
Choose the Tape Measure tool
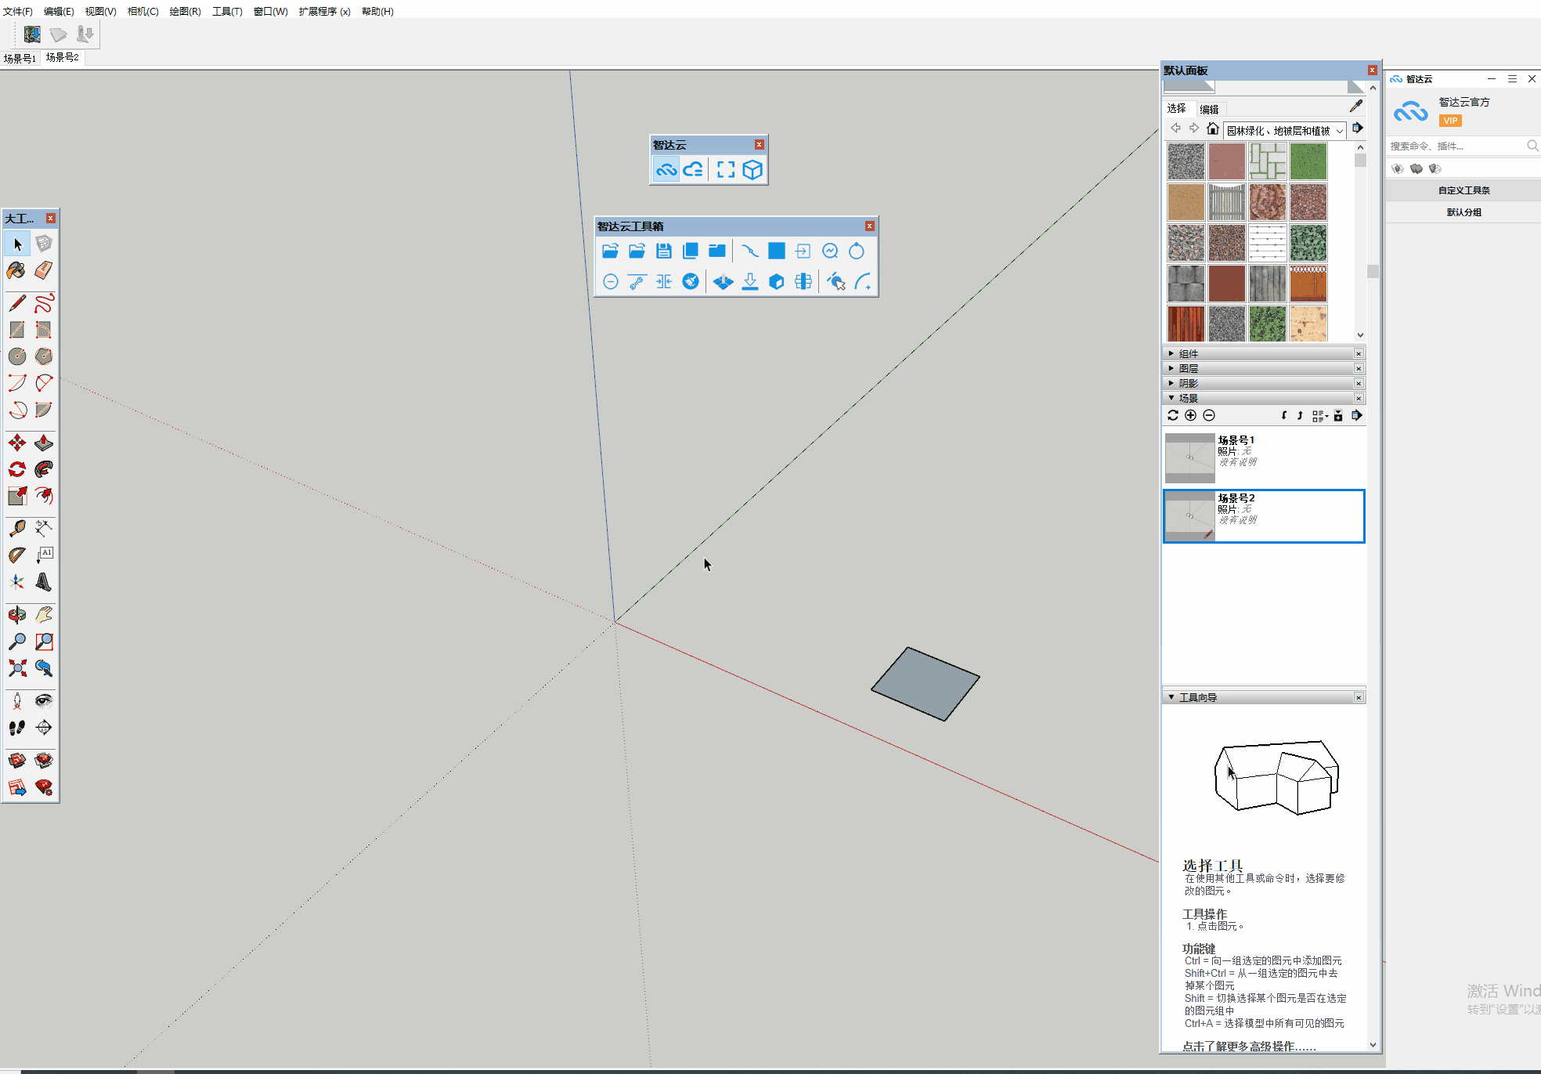[x=16, y=529]
